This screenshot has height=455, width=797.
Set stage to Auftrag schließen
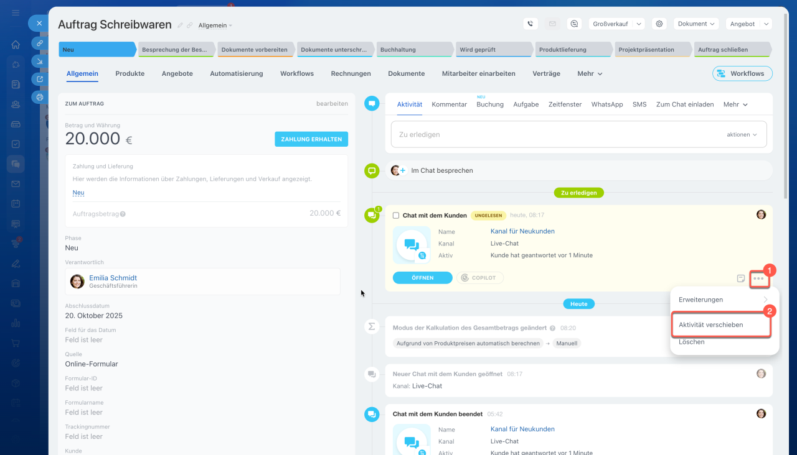pyautogui.click(x=730, y=50)
